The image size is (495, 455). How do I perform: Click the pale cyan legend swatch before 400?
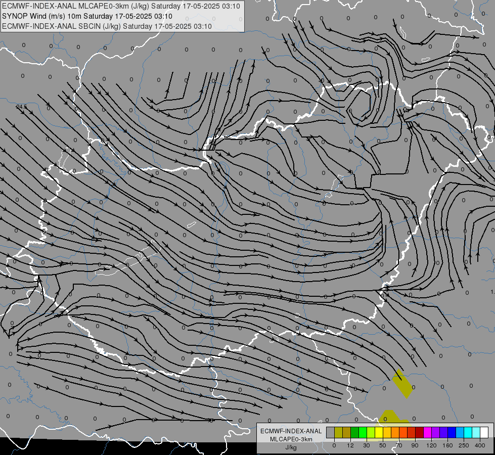476,433
